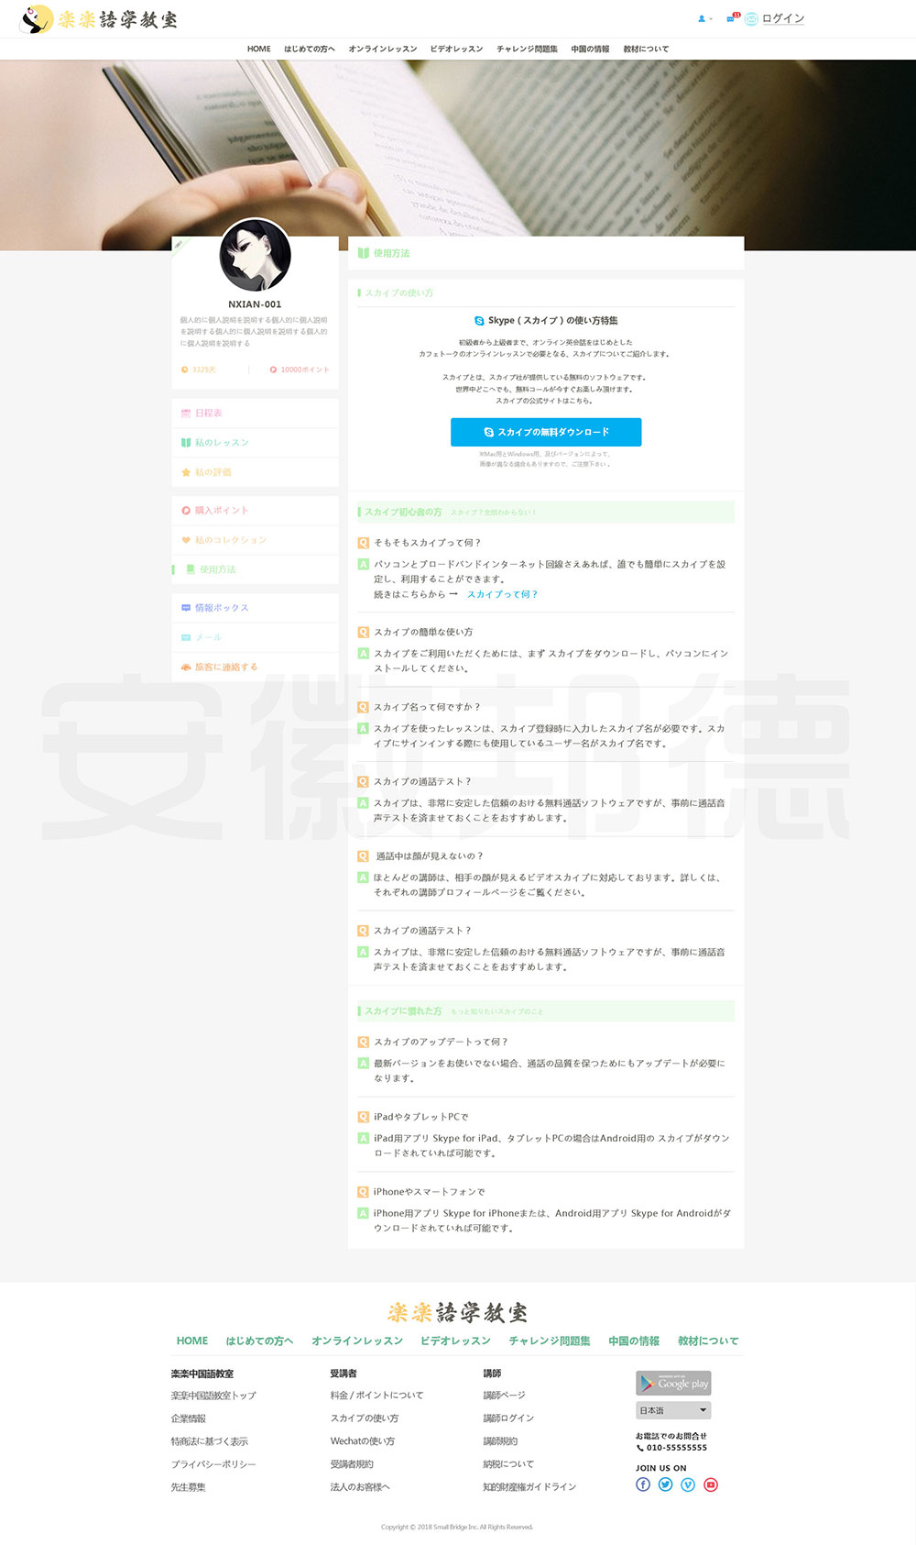Click the mail envelope icon beside ログイン
Screen dimensions: 916x1545
coord(751,18)
